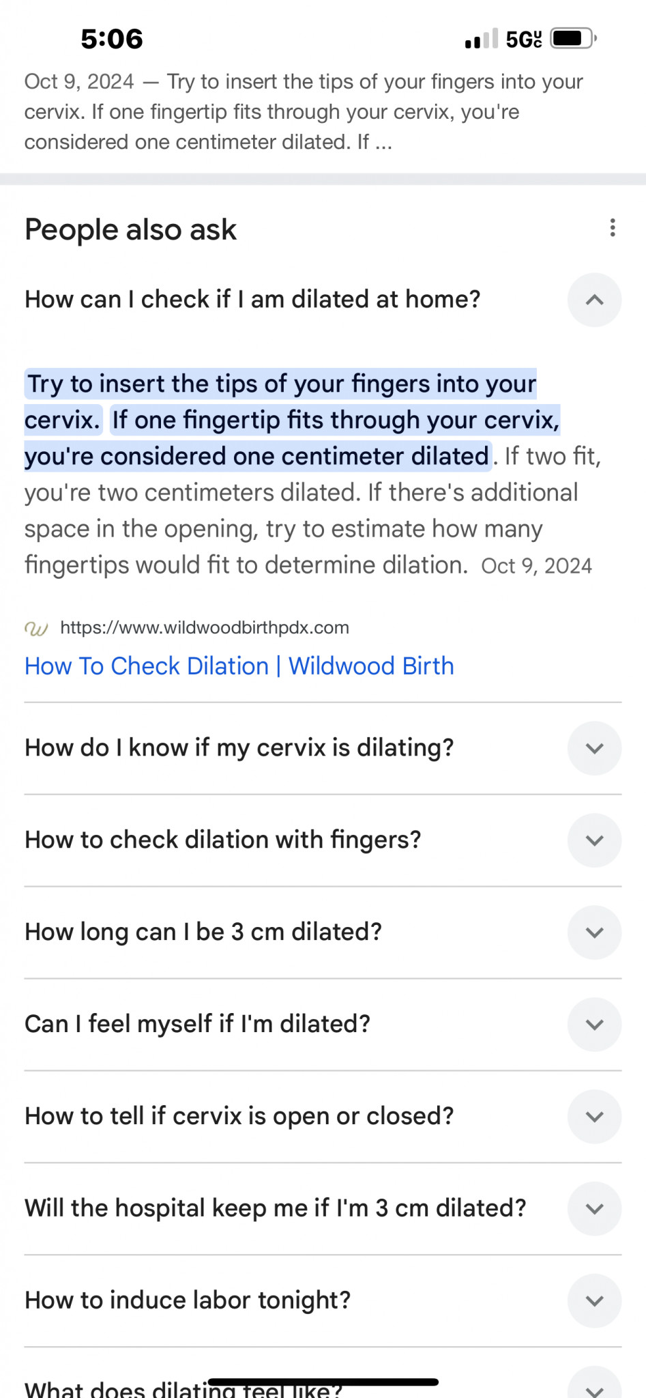This screenshot has height=1398, width=646.
Task: Tap the cellular signal bars icon
Action: (x=482, y=39)
